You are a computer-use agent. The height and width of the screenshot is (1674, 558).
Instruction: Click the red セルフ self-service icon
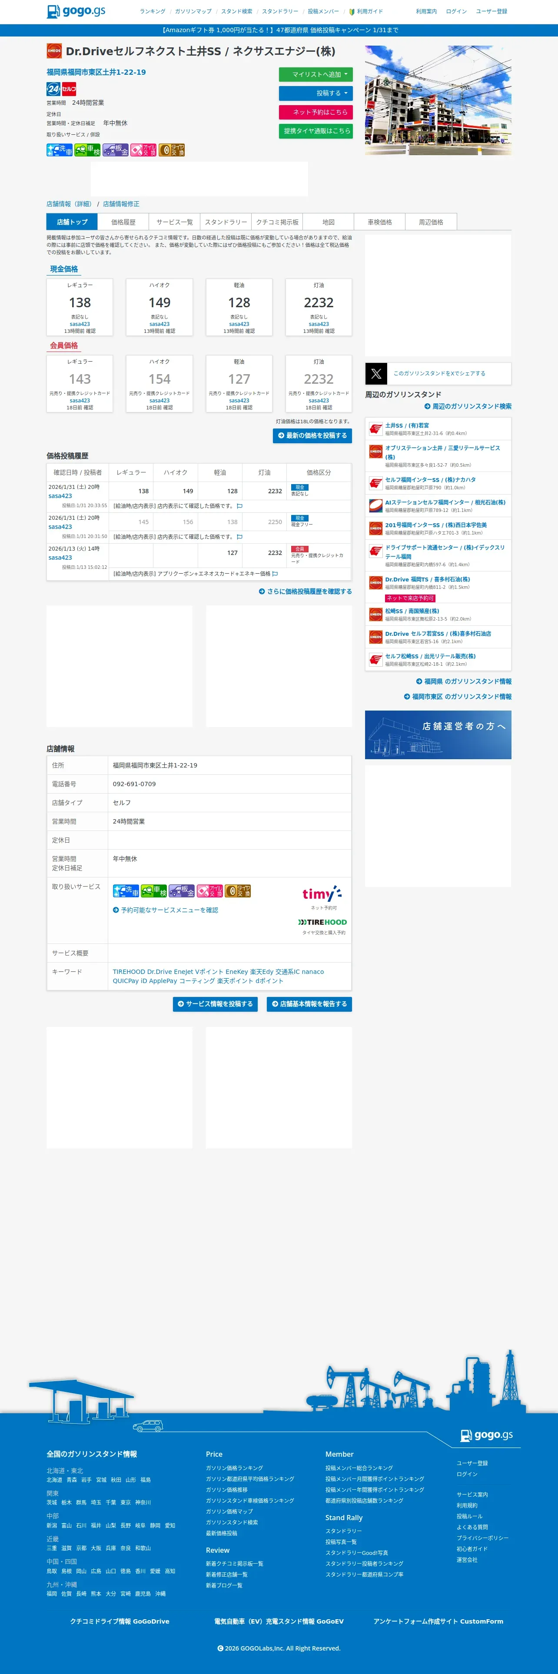(69, 89)
